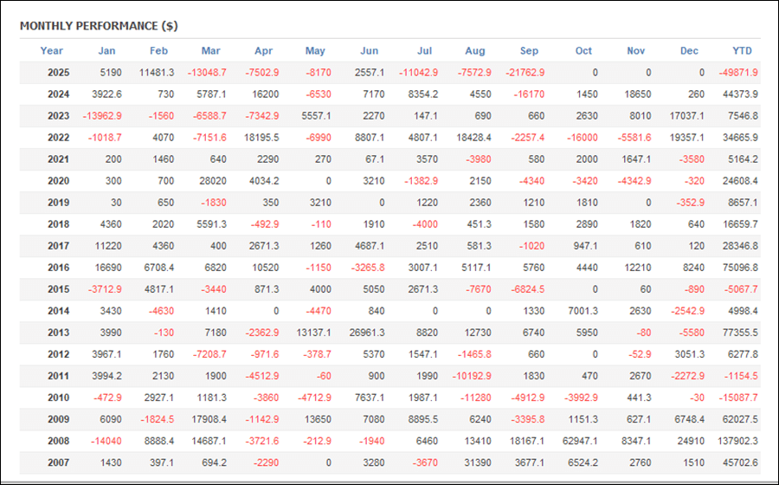The height and width of the screenshot is (485, 779).
Task: Click the 2025 YTD value -49871.9
Action: pyautogui.click(x=738, y=73)
